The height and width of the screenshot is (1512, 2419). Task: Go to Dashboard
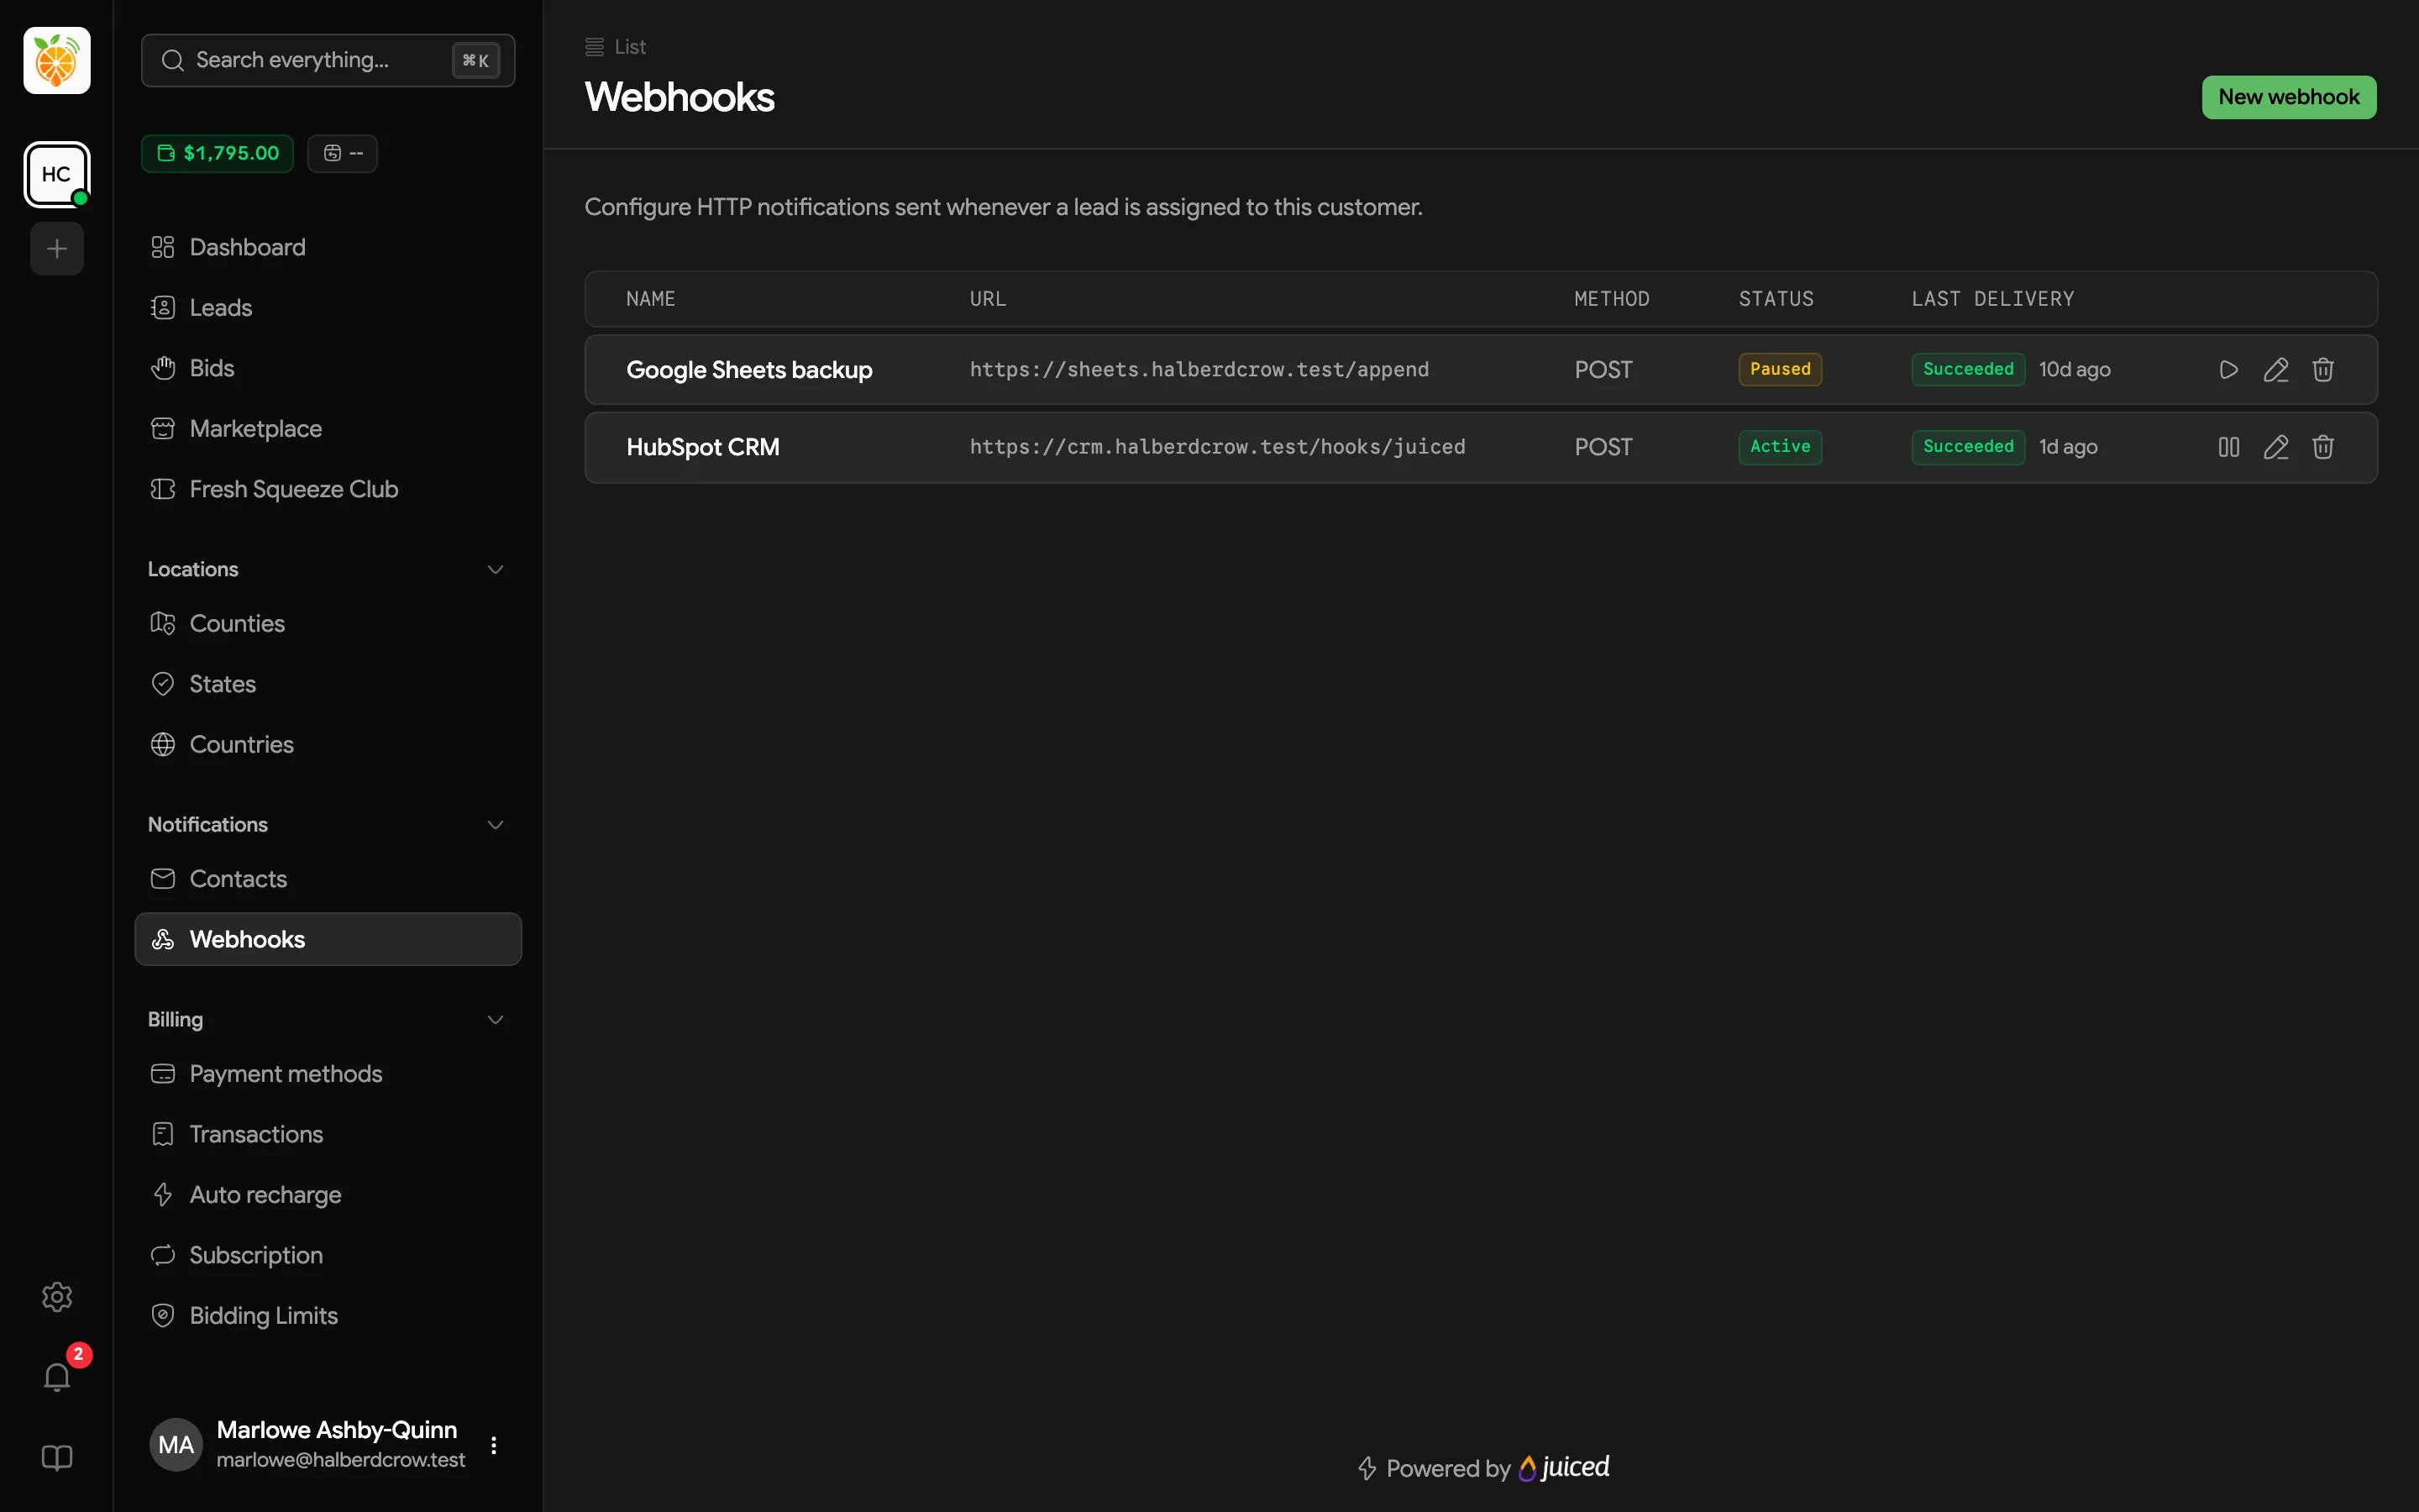point(328,247)
